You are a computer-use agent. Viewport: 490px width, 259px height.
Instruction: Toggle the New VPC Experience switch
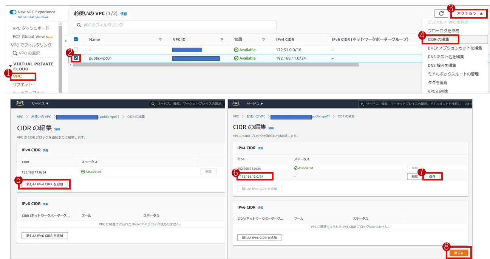tap(13, 12)
